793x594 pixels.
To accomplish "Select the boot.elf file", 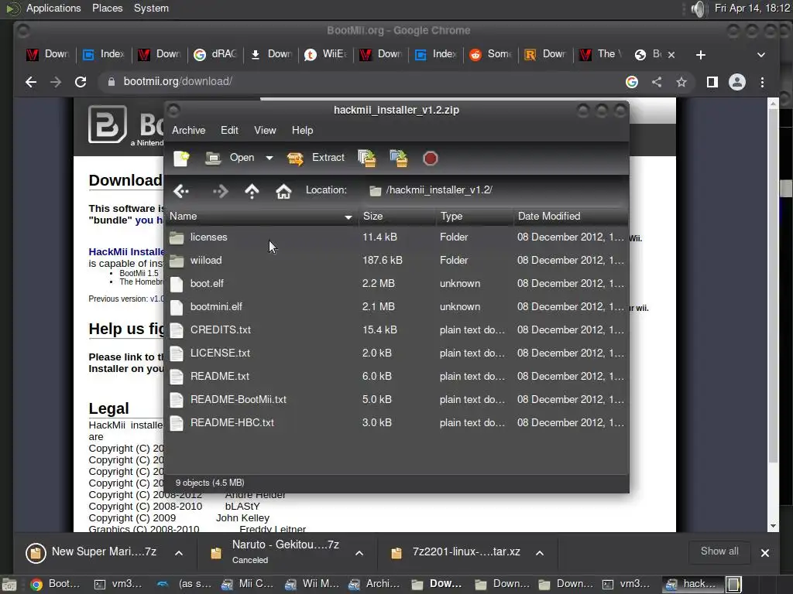I will click(397, 283).
